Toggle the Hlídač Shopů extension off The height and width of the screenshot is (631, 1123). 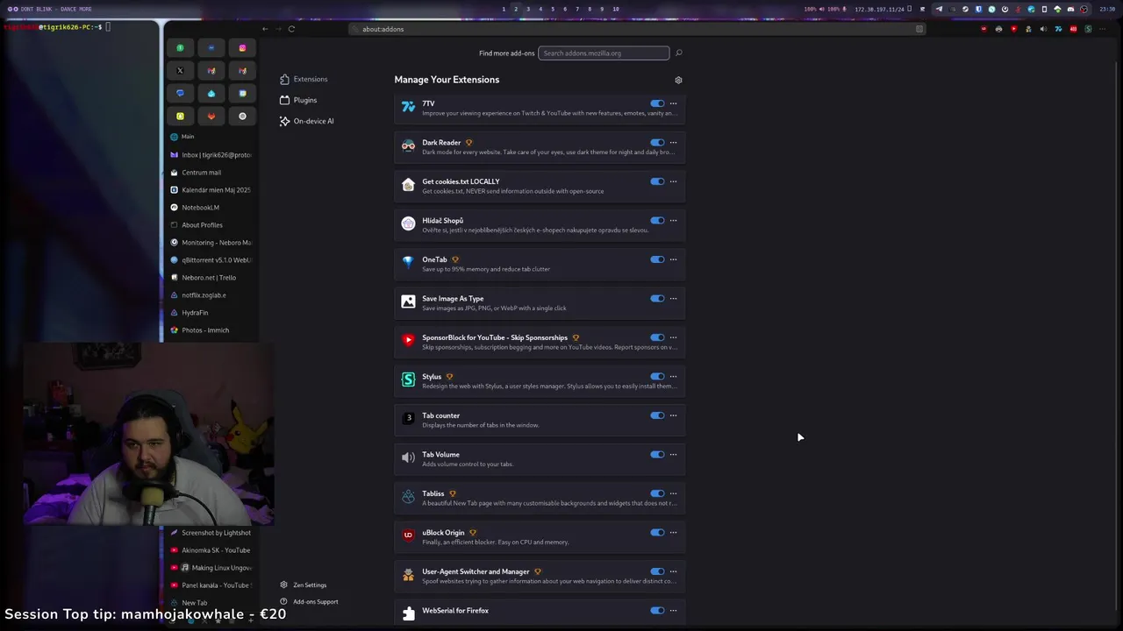(x=657, y=220)
